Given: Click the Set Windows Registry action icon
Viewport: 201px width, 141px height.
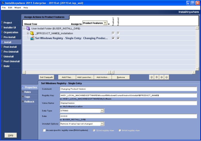Looking at the screenshot, I should click(32, 38).
